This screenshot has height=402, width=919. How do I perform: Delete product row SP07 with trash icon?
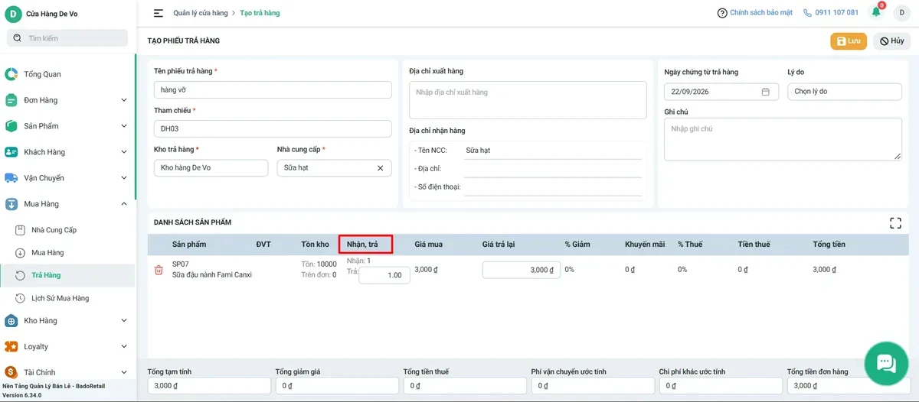[159, 270]
